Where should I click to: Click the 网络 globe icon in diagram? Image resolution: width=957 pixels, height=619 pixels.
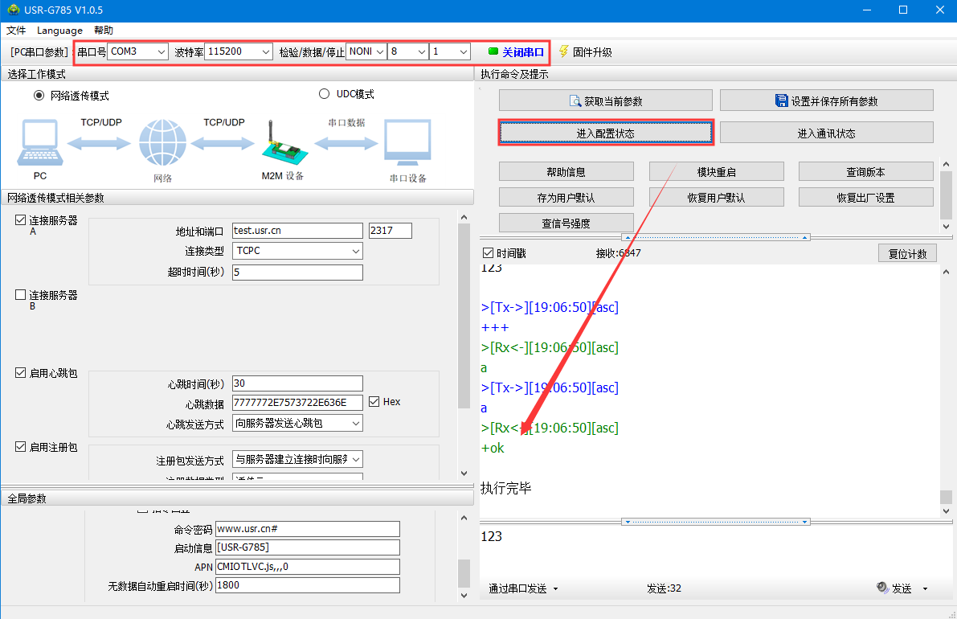pyautogui.click(x=162, y=145)
